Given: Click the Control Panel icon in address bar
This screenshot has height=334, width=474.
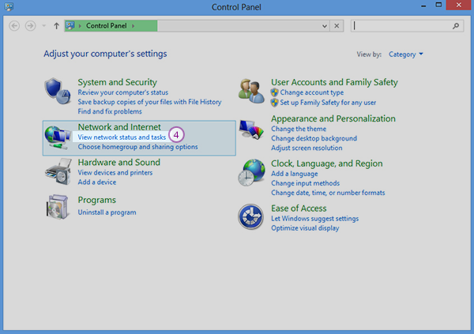Looking at the screenshot, I should [70, 26].
